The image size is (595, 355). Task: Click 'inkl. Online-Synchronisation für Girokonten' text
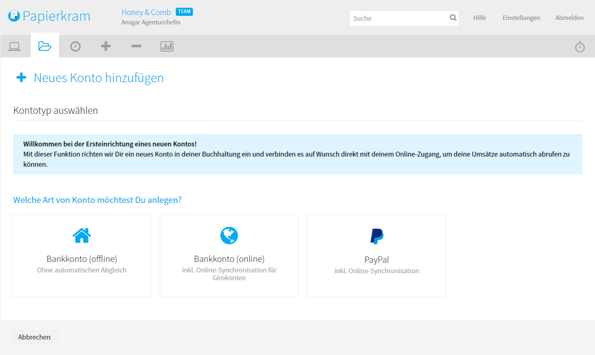[x=229, y=274]
